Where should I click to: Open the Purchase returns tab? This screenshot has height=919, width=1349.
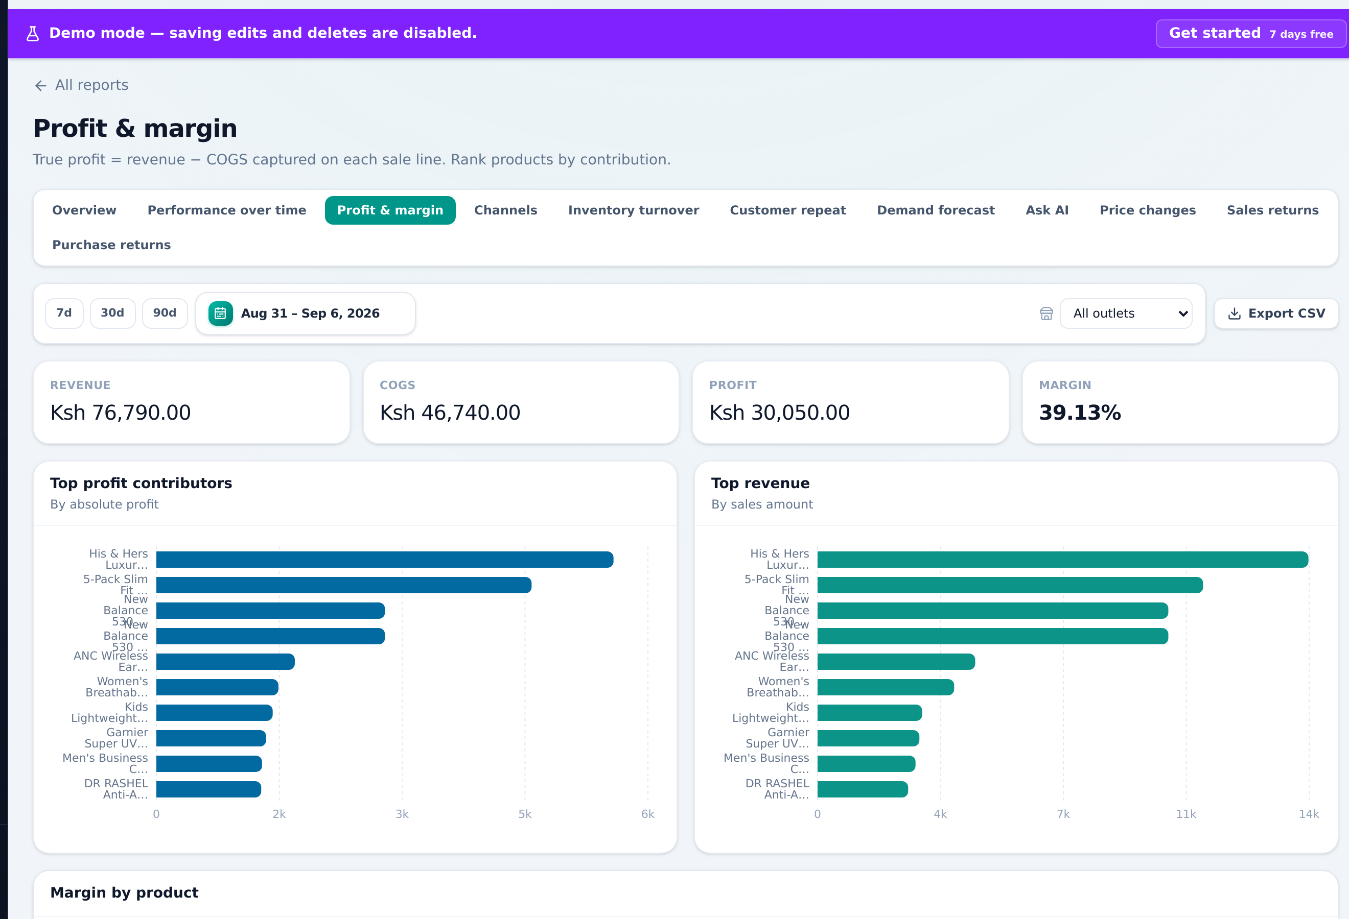click(111, 245)
